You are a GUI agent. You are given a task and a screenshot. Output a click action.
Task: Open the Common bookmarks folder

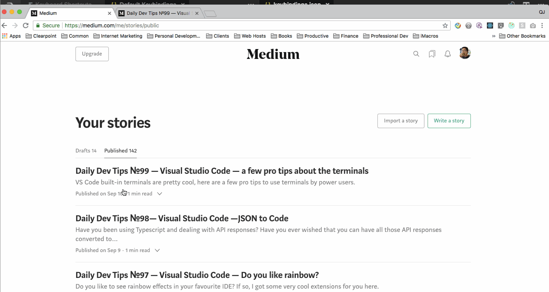75,36
